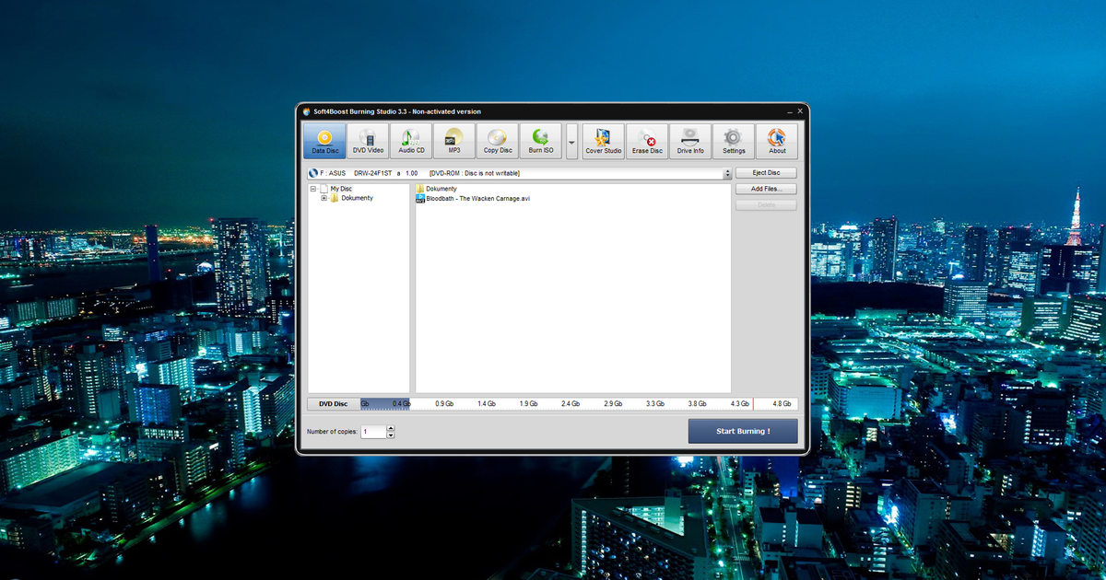
Task: Increase number of copies
Action: [x=391, y=429]
